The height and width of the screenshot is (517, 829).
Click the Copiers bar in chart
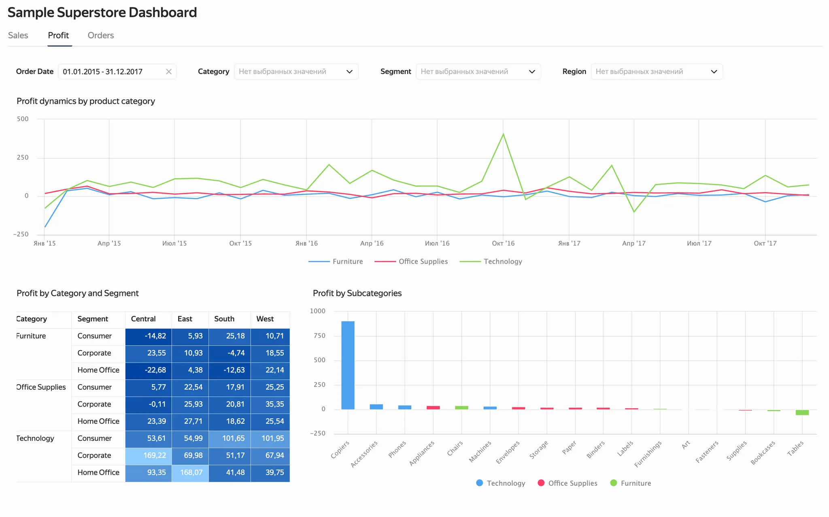click(x=348, y=364)
